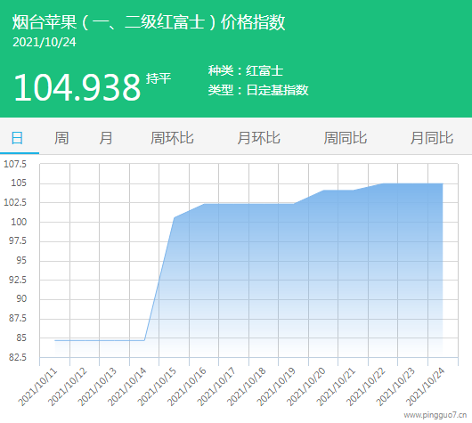472x423 pixels.
Task: Select the 日 daily tab
Action: [x=17, y=138]
